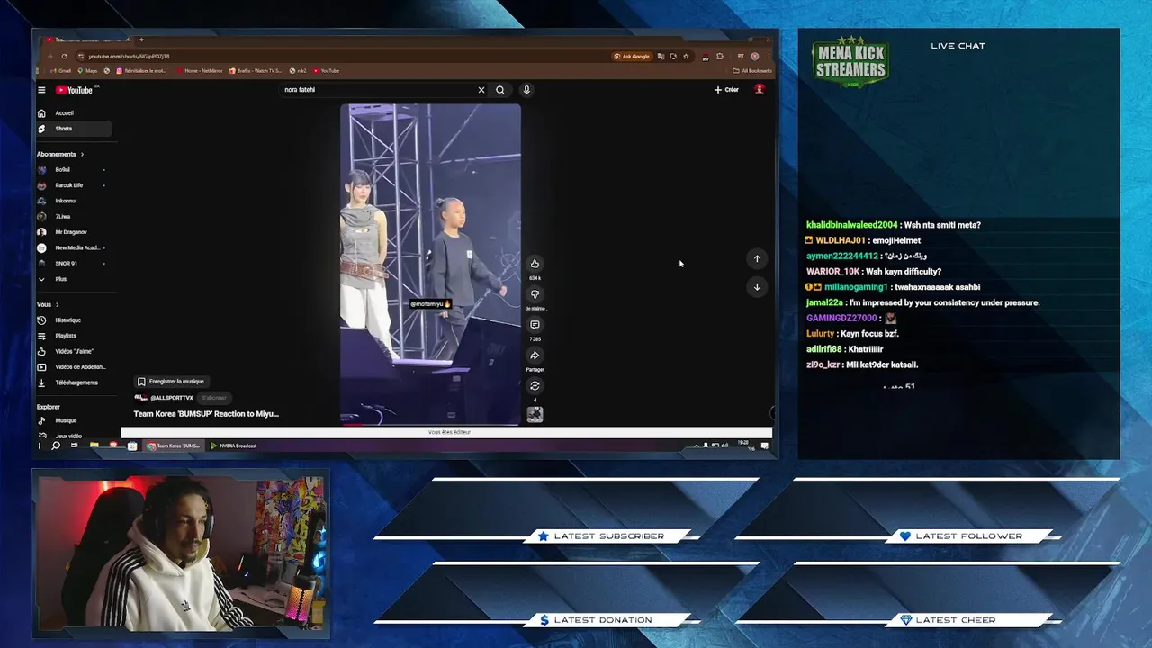Open the SNOR 91 channel
This screenshot has height=648, width=1152.
point(74,264)
